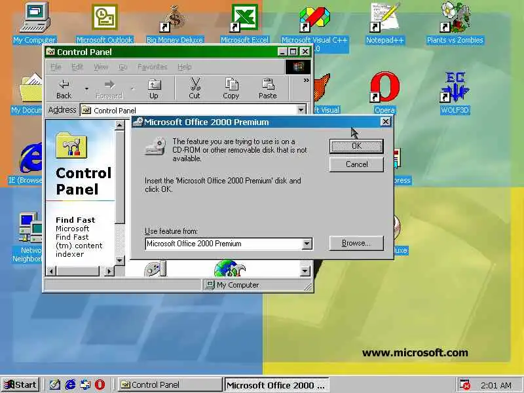524x393 pixels.
Task: Click 'Use feature from' text field
Action: pos(223,244)
